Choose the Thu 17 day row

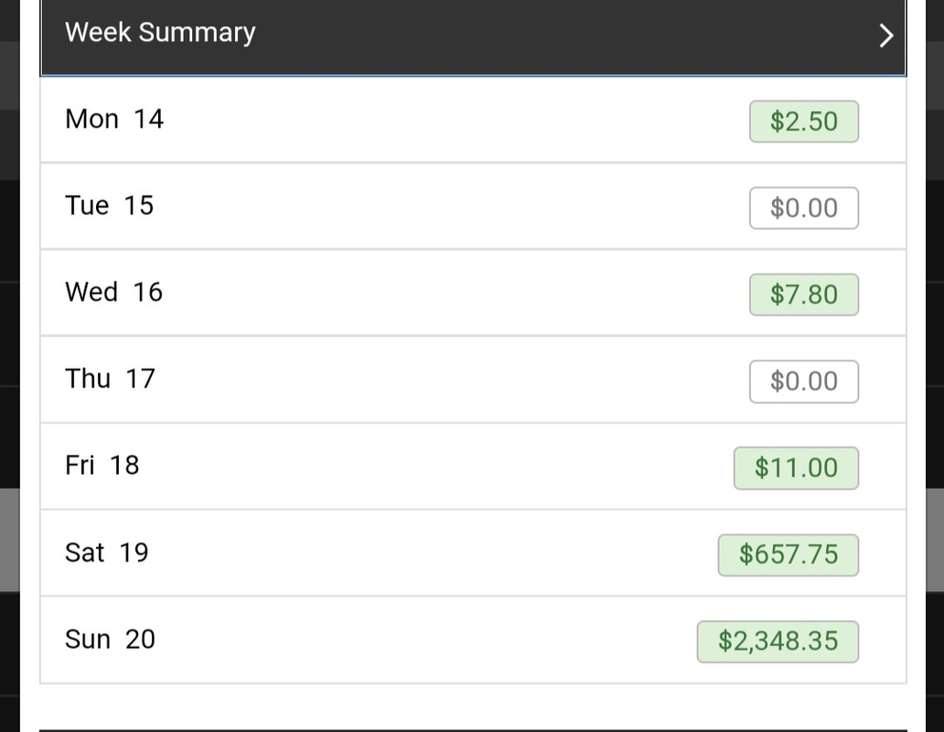pyautogui.click(x=473, y=379)
